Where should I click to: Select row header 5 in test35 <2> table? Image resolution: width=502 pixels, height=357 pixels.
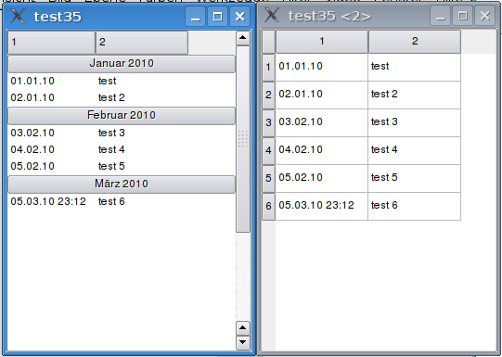click(268, 178)
